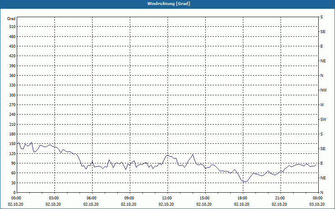
Task: Click the "Windrichtung [Grad]" chart title
Action: tap(169, 4)
